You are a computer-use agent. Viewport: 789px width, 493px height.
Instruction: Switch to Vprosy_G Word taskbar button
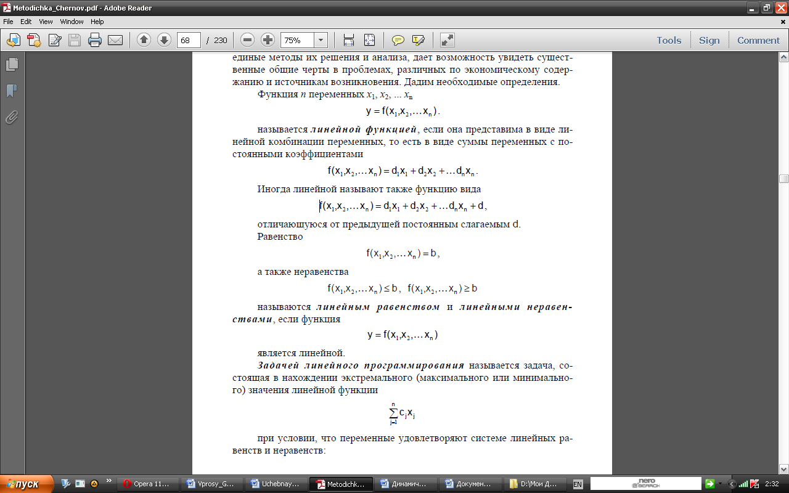[x=211, y=484]
